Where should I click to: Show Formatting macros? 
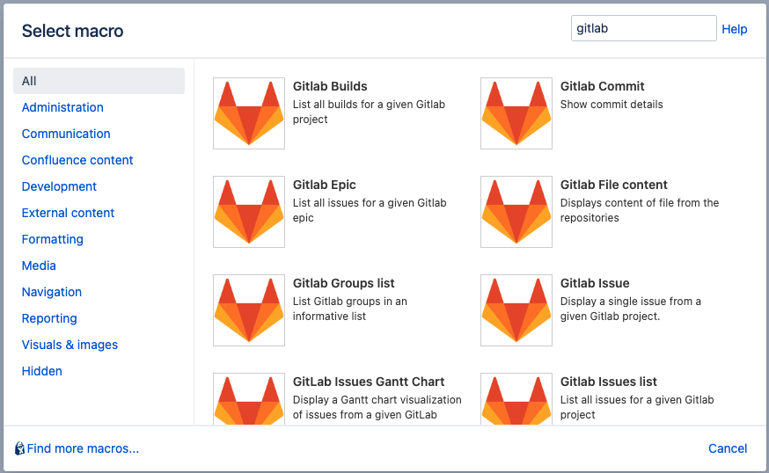(x=53, y=239)
